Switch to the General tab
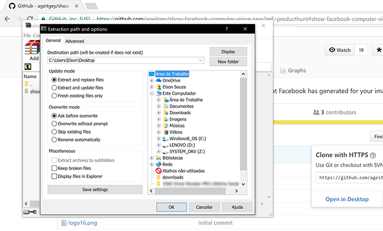 point(53,41)
